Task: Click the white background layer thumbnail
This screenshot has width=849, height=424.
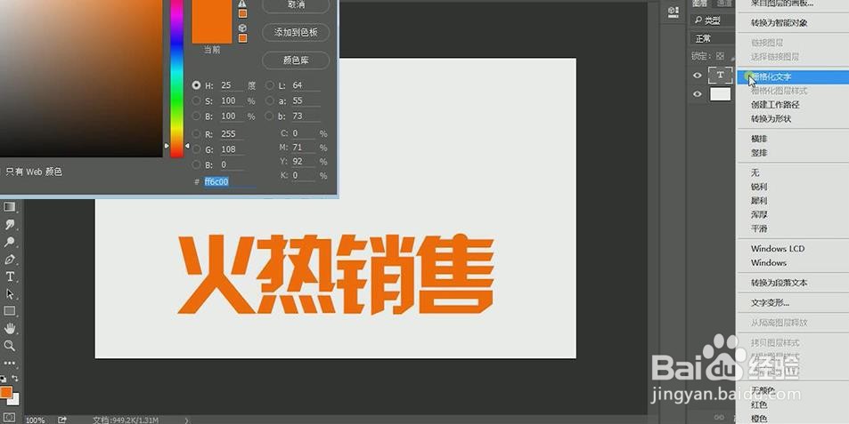Action: [720, 94]
